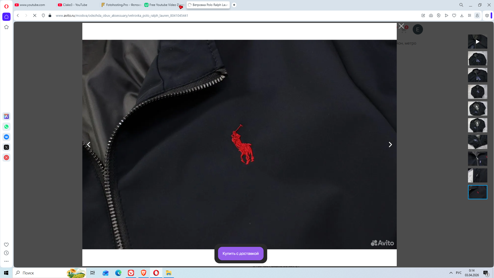This screenshot has width=494, height=278.
Task: Open bookmarks star in sidebar
Action: 6,27
